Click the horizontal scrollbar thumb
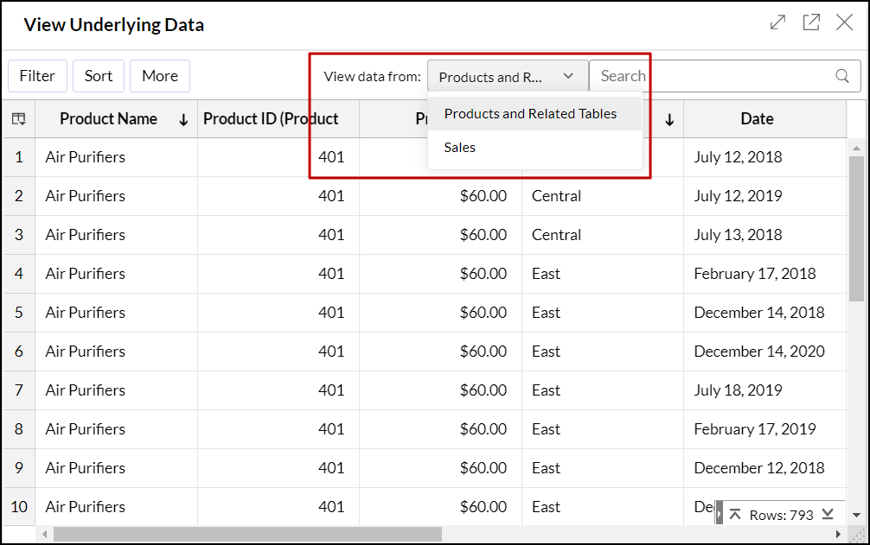870x545 pixels. click(246, 535)
